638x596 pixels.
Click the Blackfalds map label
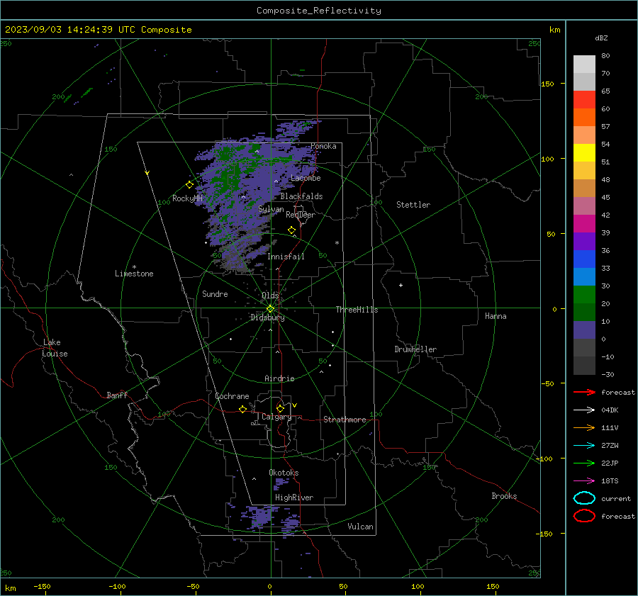[301, 196]
